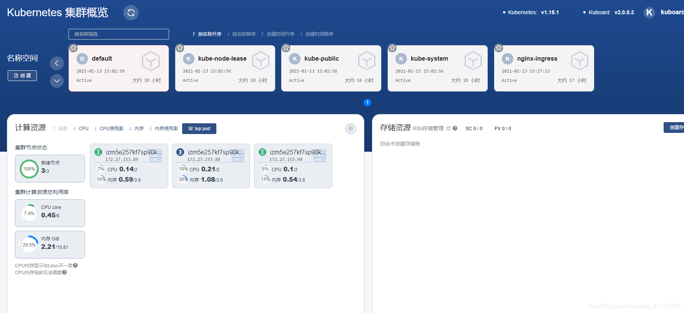Image resolution: width=684 pixels, height=313 pixels.
Task: Sort namespaces by 按名称升序
Action: click(207, 34)
